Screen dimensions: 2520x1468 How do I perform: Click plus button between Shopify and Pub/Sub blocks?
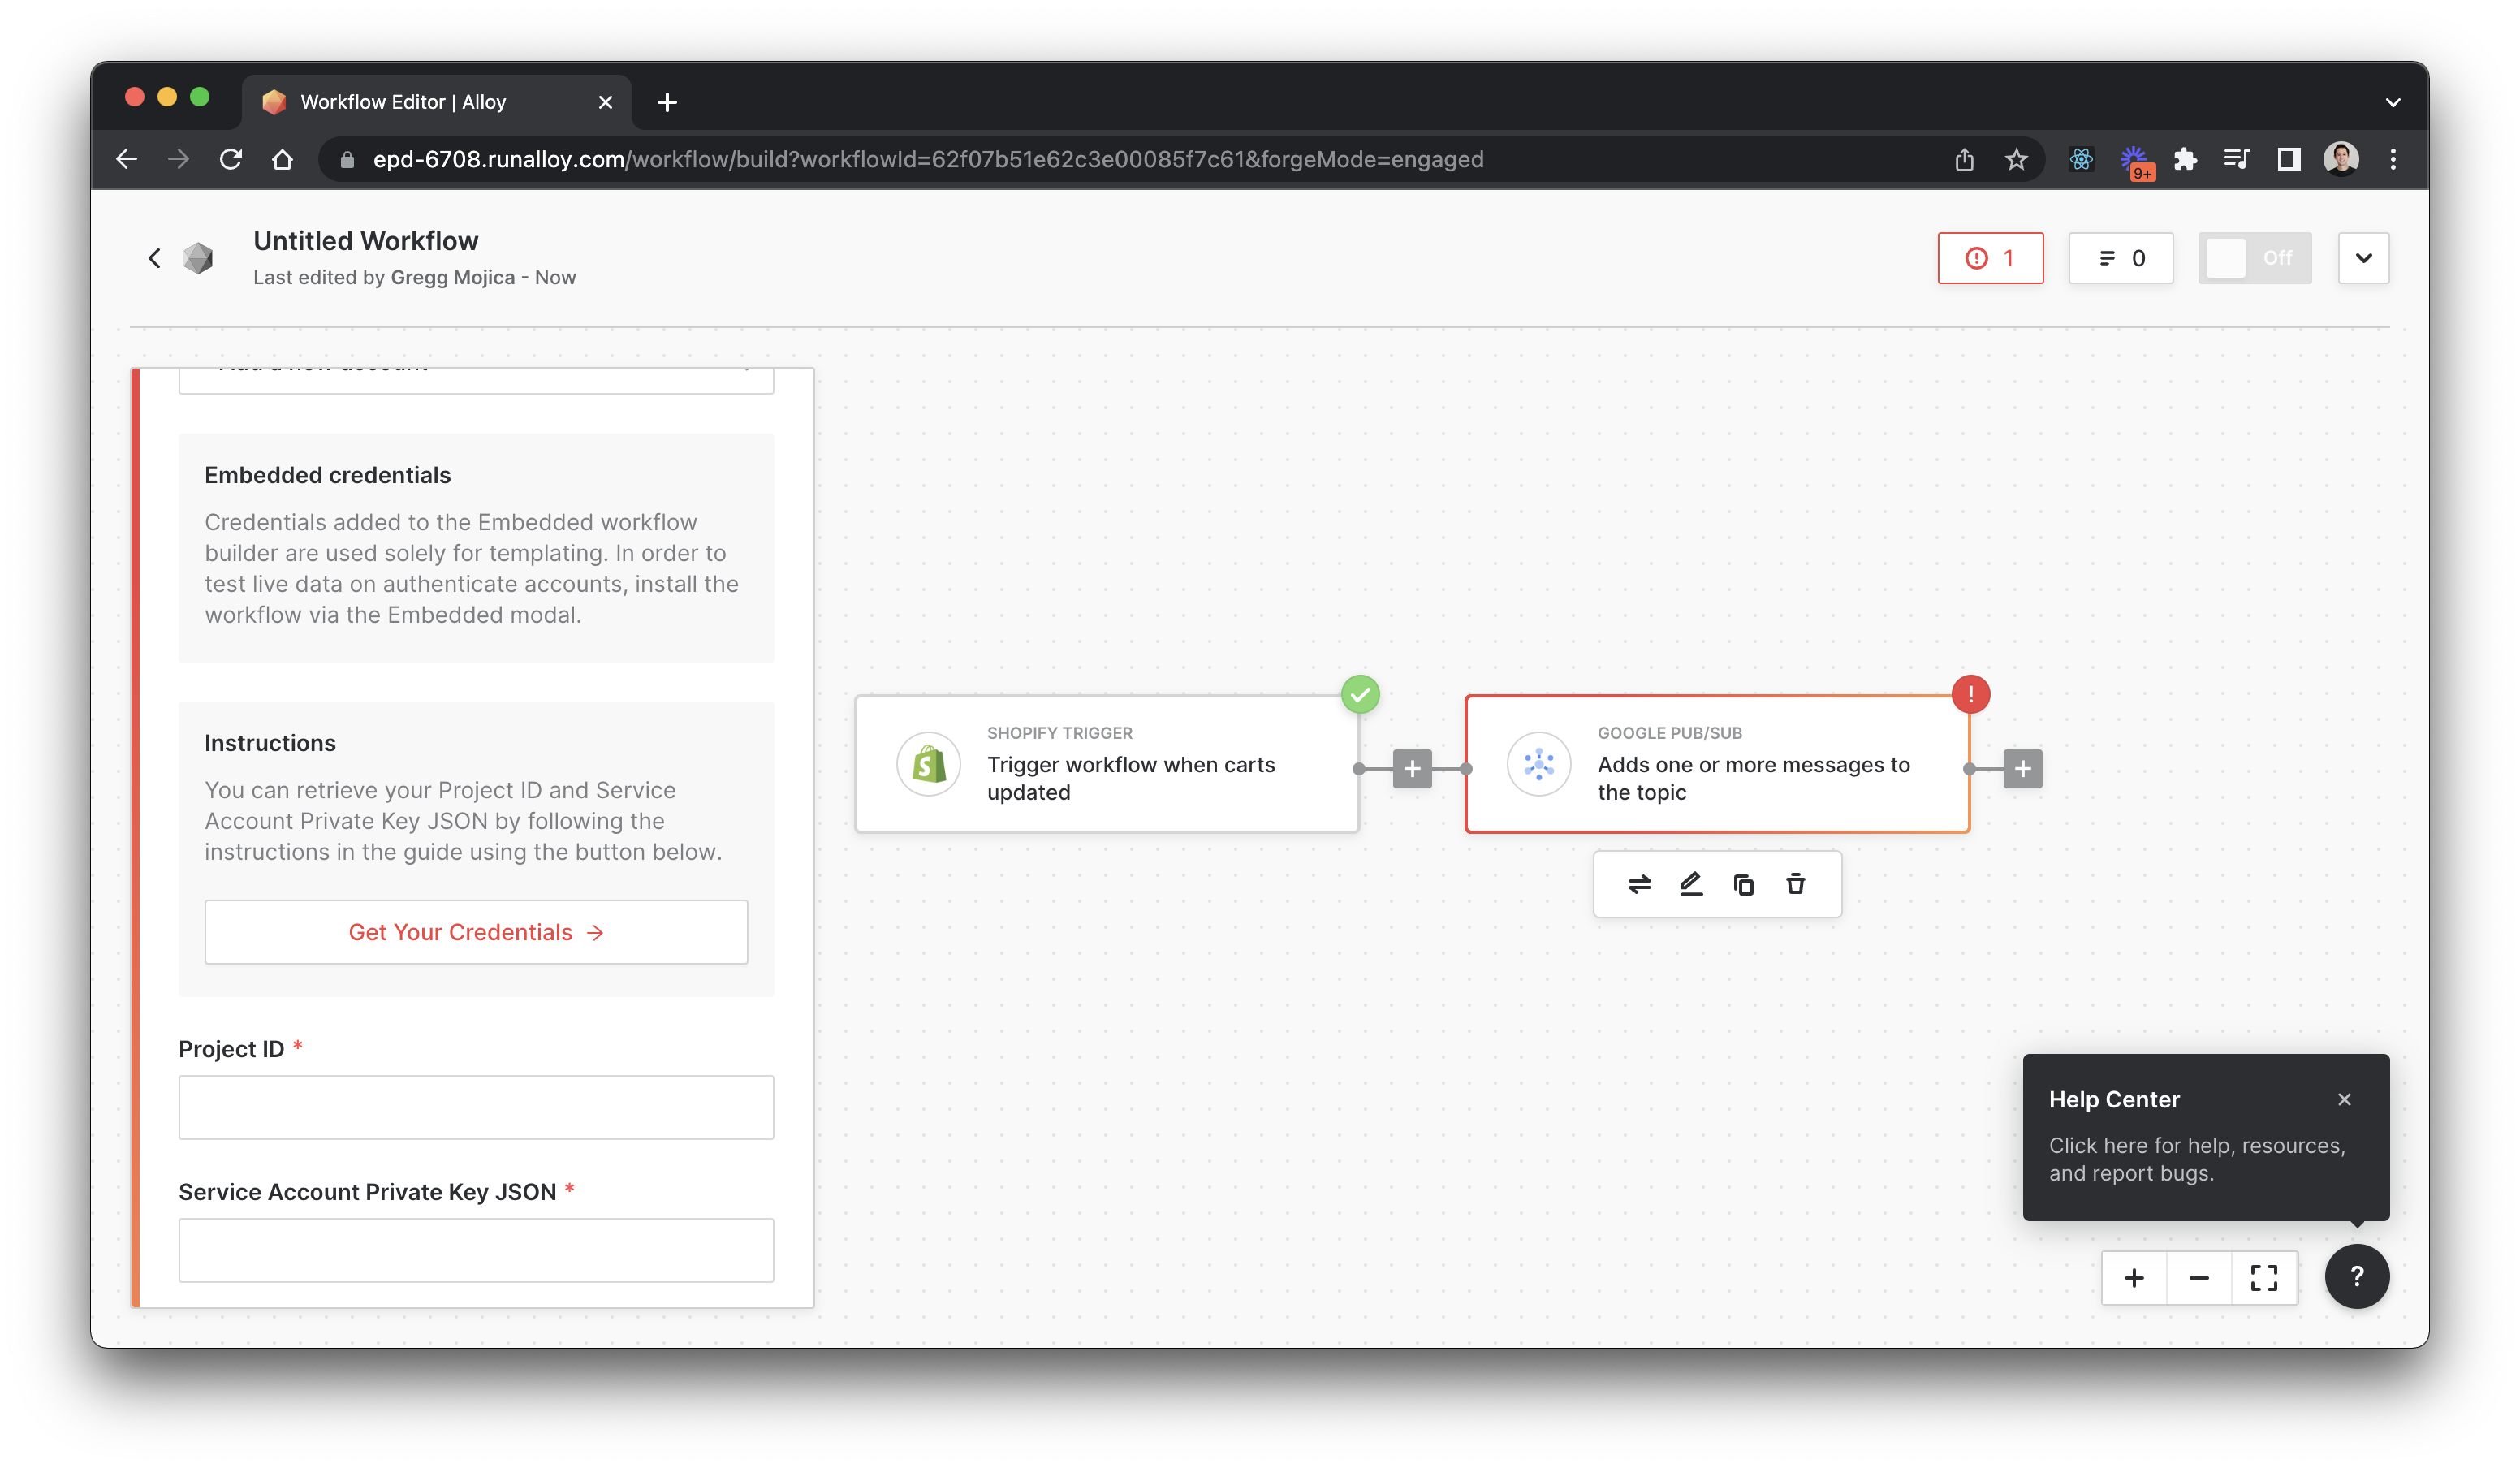pyautogui.click(x=1412, y=769)
